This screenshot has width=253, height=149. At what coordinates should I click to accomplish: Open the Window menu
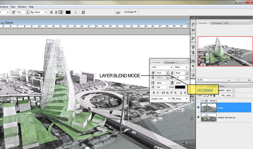click(x=22, y=7)
